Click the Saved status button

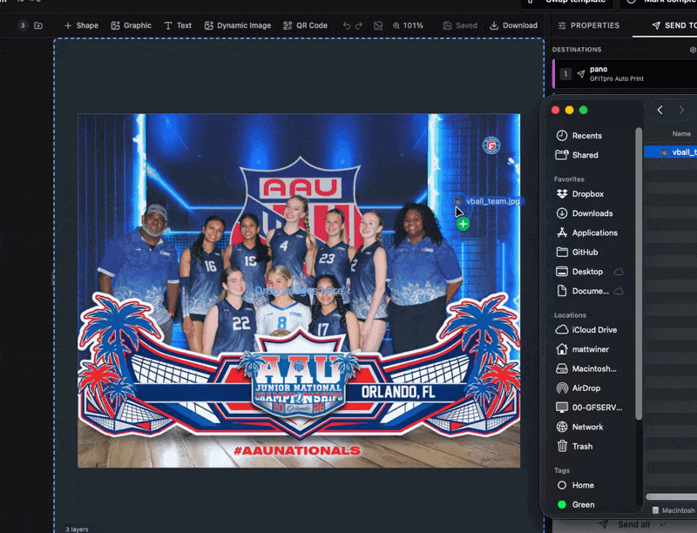point(461,26)
